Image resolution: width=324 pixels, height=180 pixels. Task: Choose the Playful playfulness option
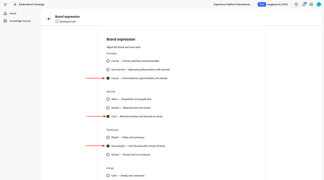coord(108,137)
